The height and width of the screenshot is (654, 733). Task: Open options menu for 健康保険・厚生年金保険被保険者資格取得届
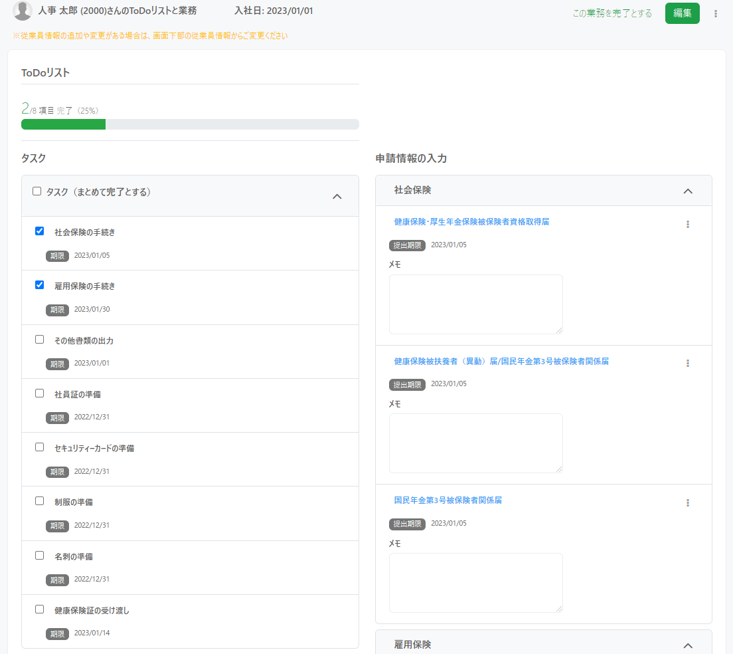688,225
